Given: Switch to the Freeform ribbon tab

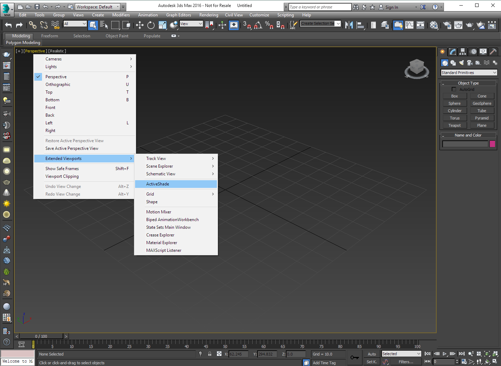Looking at the screenshot, I should 50,36.
